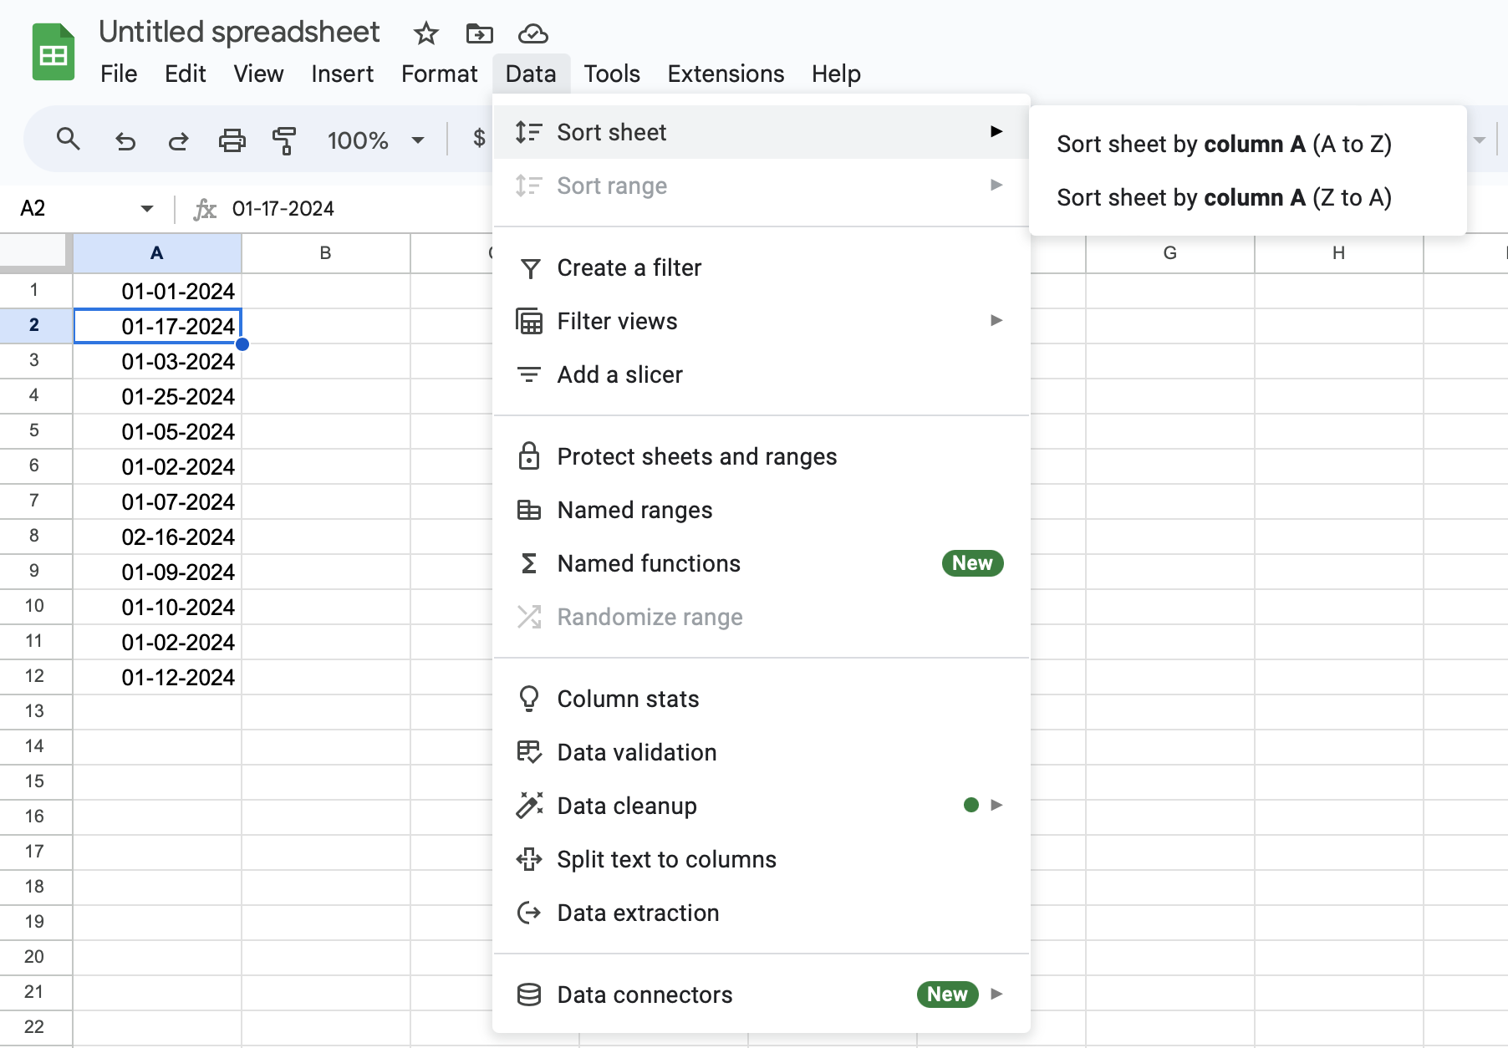
Task: Choose Data validation
Action: 761,752
